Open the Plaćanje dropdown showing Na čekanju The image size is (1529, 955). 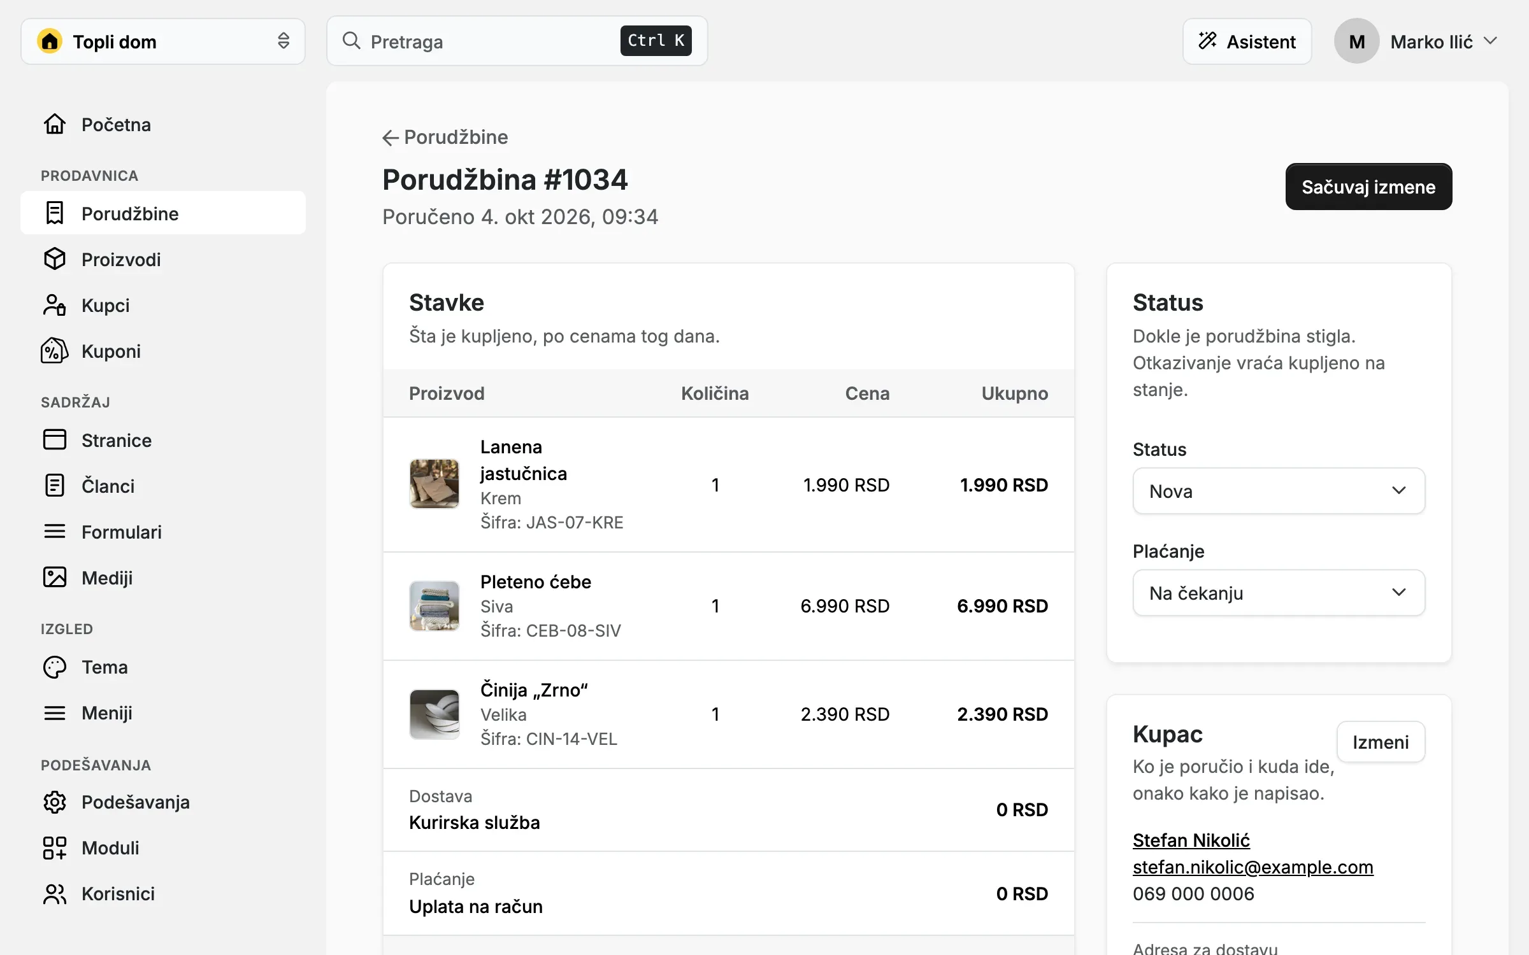click(1279, 593)
